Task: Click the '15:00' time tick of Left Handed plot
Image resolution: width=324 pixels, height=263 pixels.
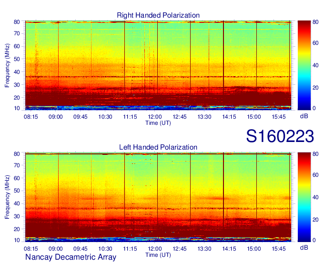Action: click(254, 249)
